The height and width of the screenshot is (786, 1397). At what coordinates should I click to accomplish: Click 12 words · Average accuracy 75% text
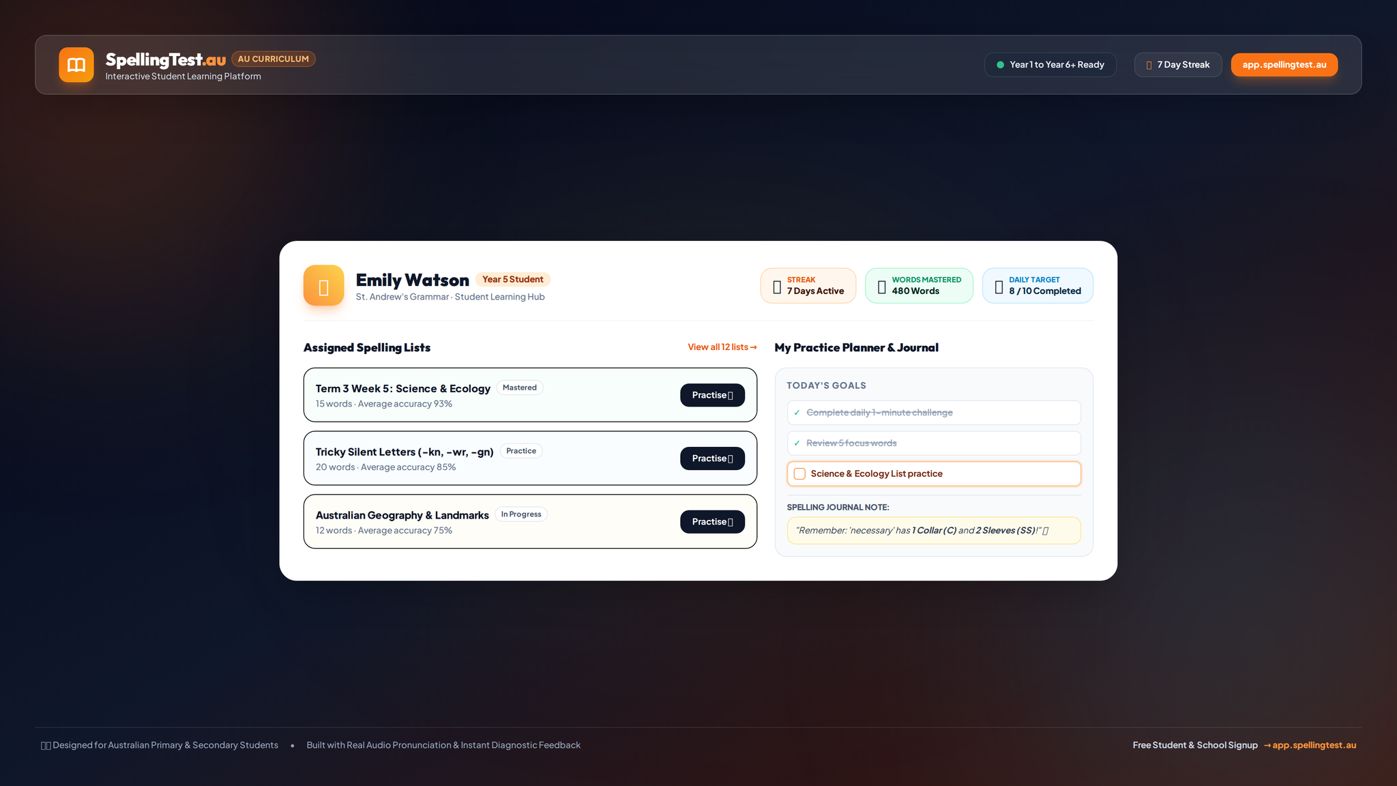(384, 531)
